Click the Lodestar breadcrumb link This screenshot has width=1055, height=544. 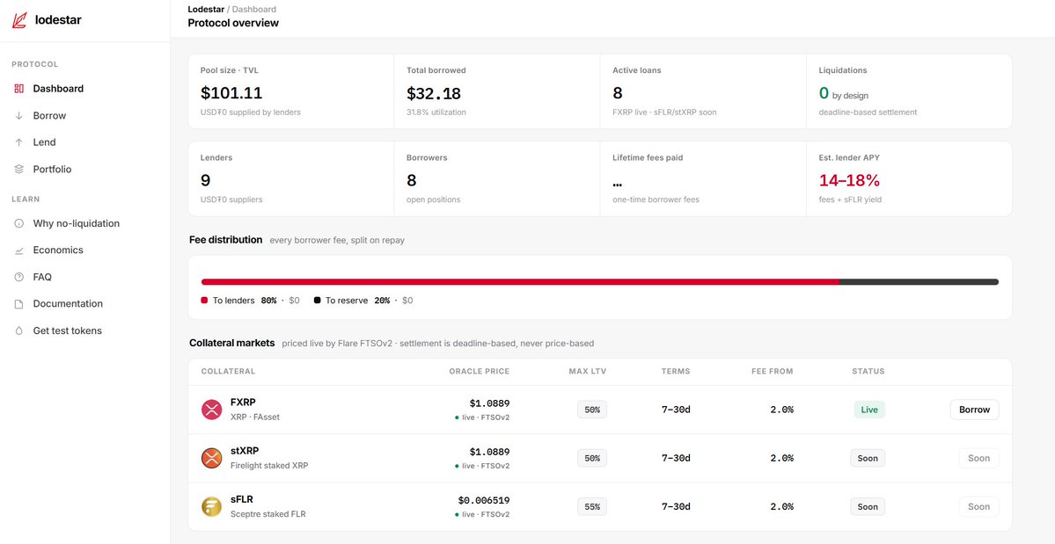coord(206,10)
